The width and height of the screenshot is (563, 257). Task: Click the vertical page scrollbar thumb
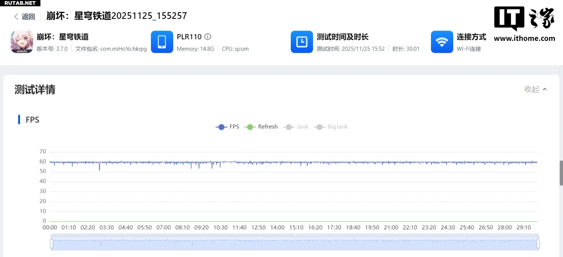tap(561, 173)
